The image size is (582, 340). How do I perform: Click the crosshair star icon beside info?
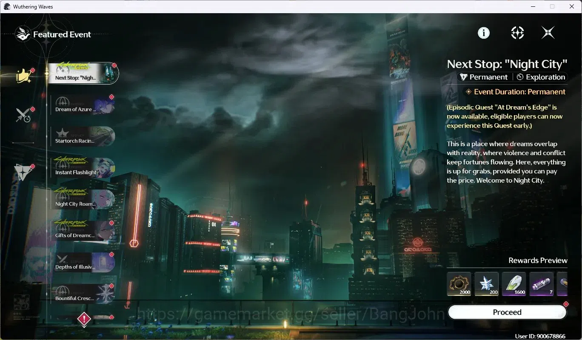(517, 33)
